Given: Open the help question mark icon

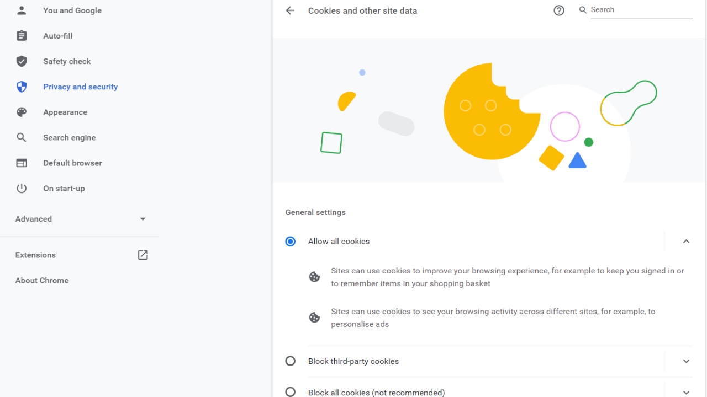Looking at the screenshot, I should [559, 10].
